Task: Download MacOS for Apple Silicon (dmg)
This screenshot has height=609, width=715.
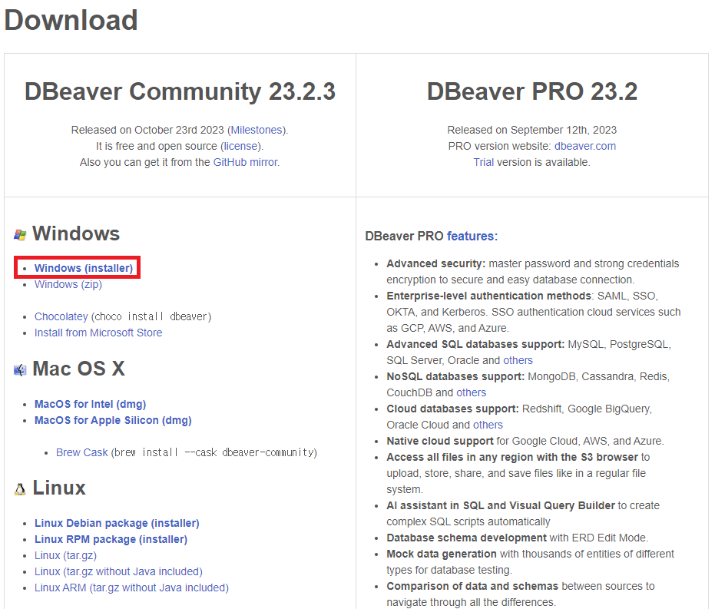Action: [x=113, y=420]
